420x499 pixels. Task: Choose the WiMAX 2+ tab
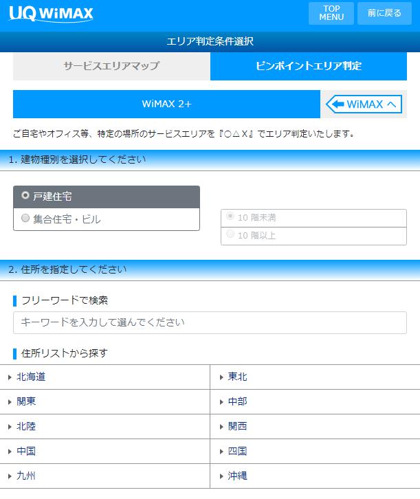pos(167,104)
